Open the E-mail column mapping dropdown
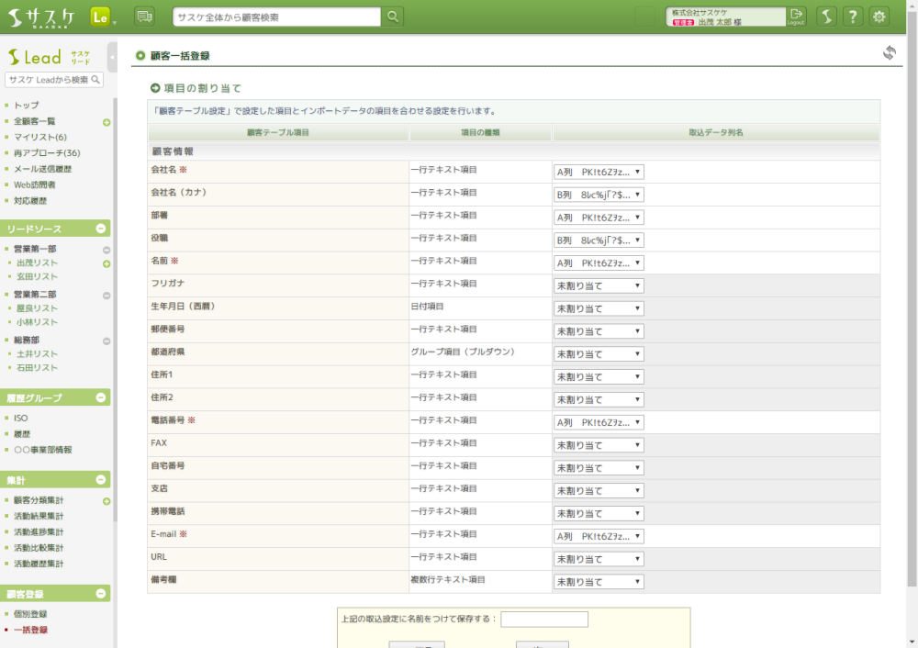The width and height of the screenshot is (918, 648). point(598,536)
